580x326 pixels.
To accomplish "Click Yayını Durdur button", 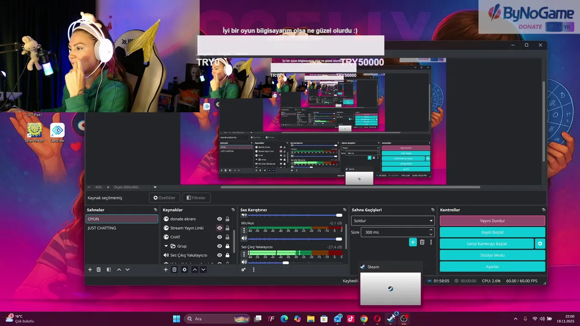I will (x=493, y=221).
